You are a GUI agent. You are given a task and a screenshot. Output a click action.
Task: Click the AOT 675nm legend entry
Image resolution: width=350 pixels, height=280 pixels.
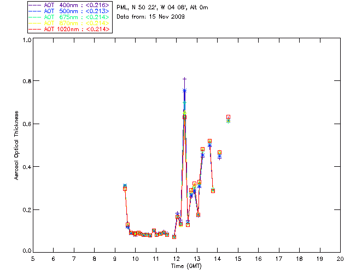[x=69, y=17]
